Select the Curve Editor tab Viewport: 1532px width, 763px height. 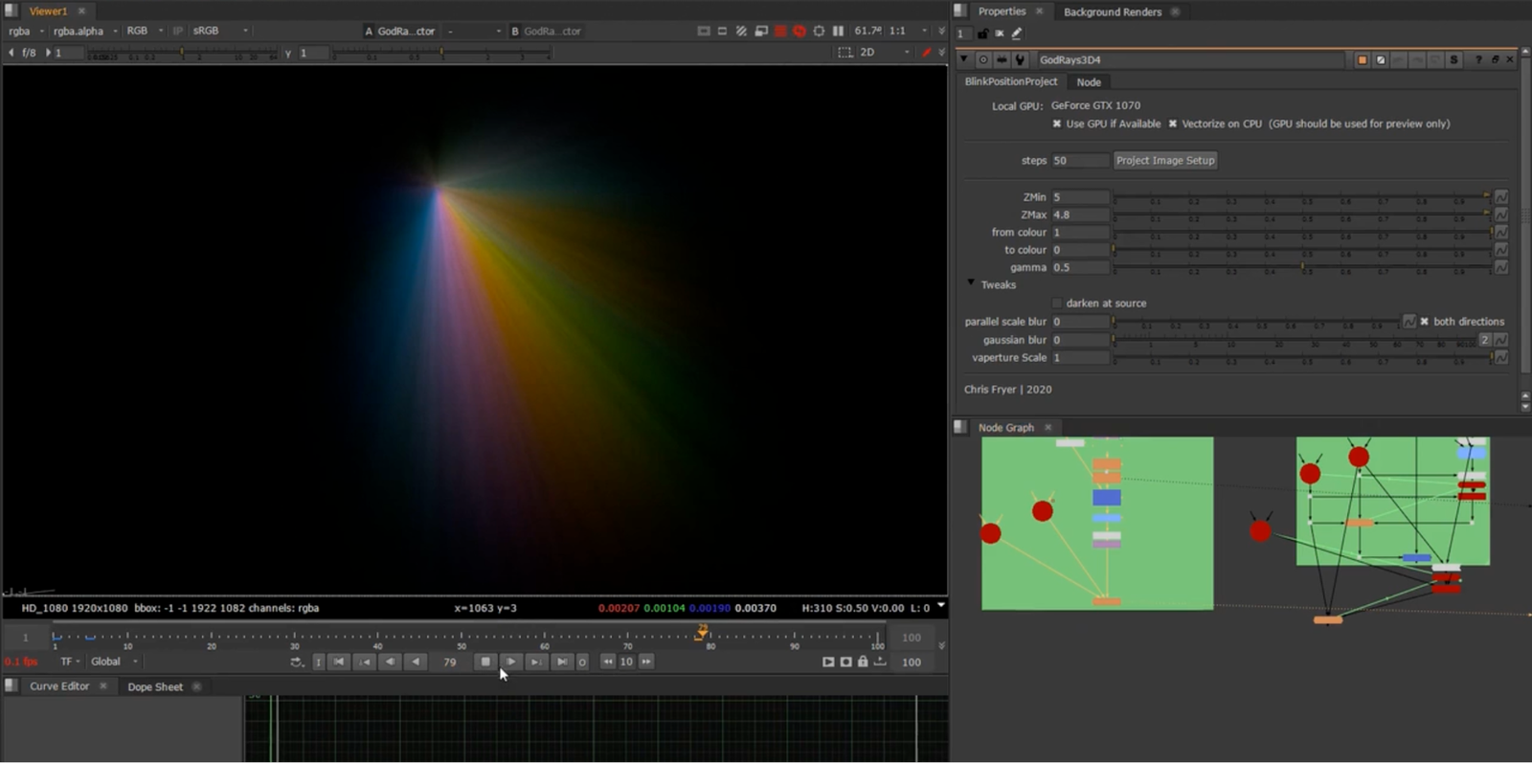tap(59, 686)
